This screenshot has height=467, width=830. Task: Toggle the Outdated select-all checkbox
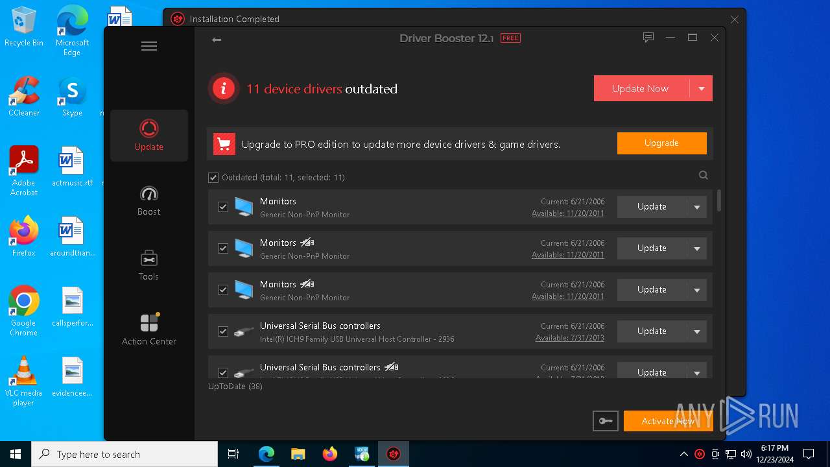[x=213, y=177]
